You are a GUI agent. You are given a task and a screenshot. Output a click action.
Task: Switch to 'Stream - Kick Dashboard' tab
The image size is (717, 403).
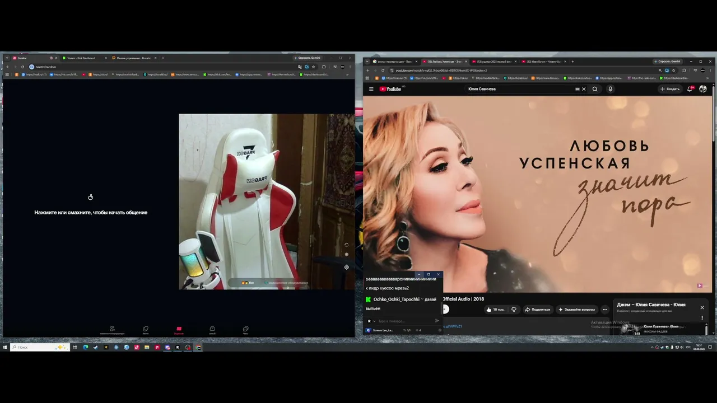(x=84, y=58)
